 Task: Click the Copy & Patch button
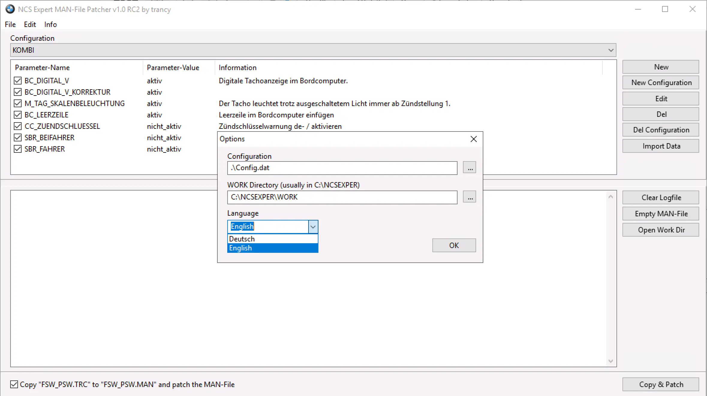click(661, 384)
